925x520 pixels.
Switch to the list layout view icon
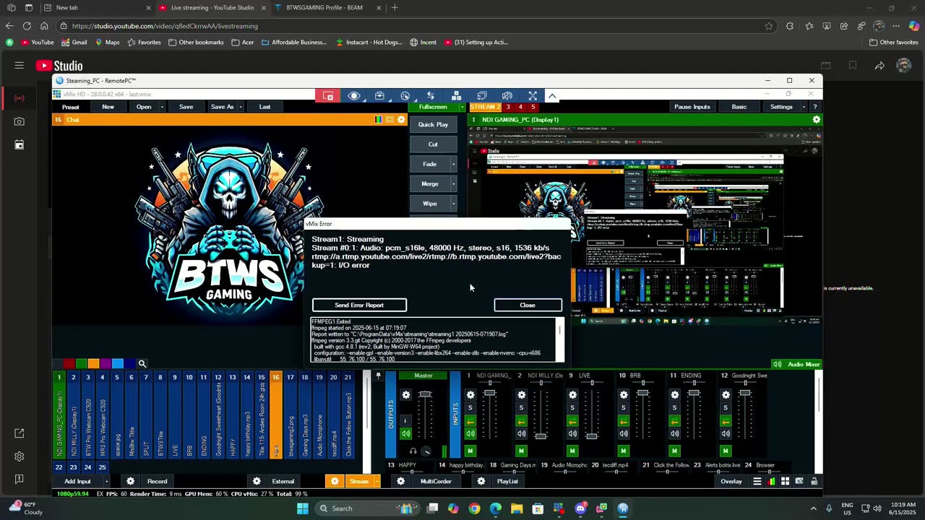click(757, 481)
